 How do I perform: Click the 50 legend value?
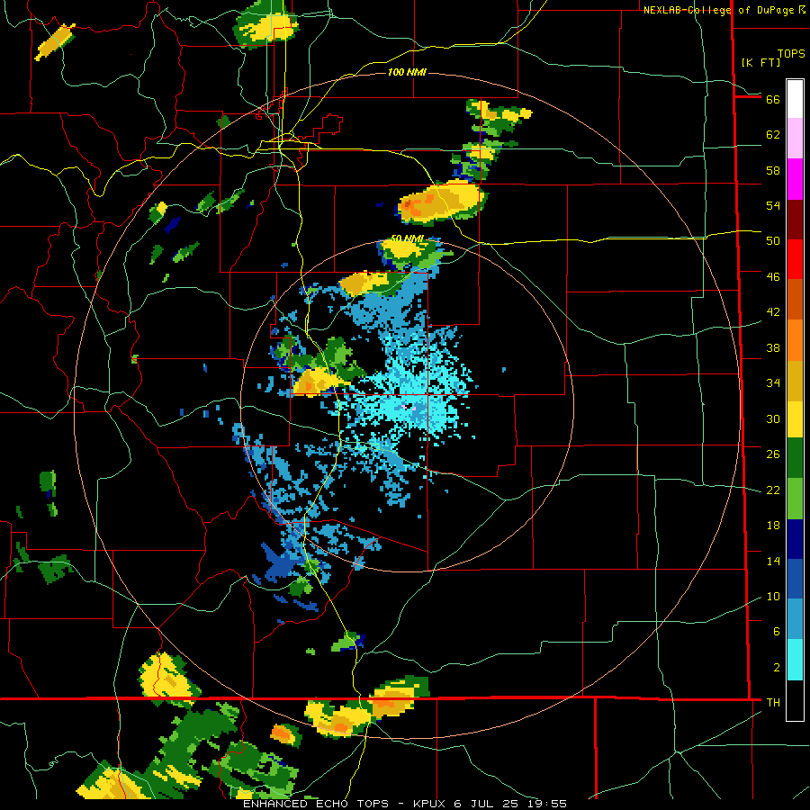click(x=773, y=240)
